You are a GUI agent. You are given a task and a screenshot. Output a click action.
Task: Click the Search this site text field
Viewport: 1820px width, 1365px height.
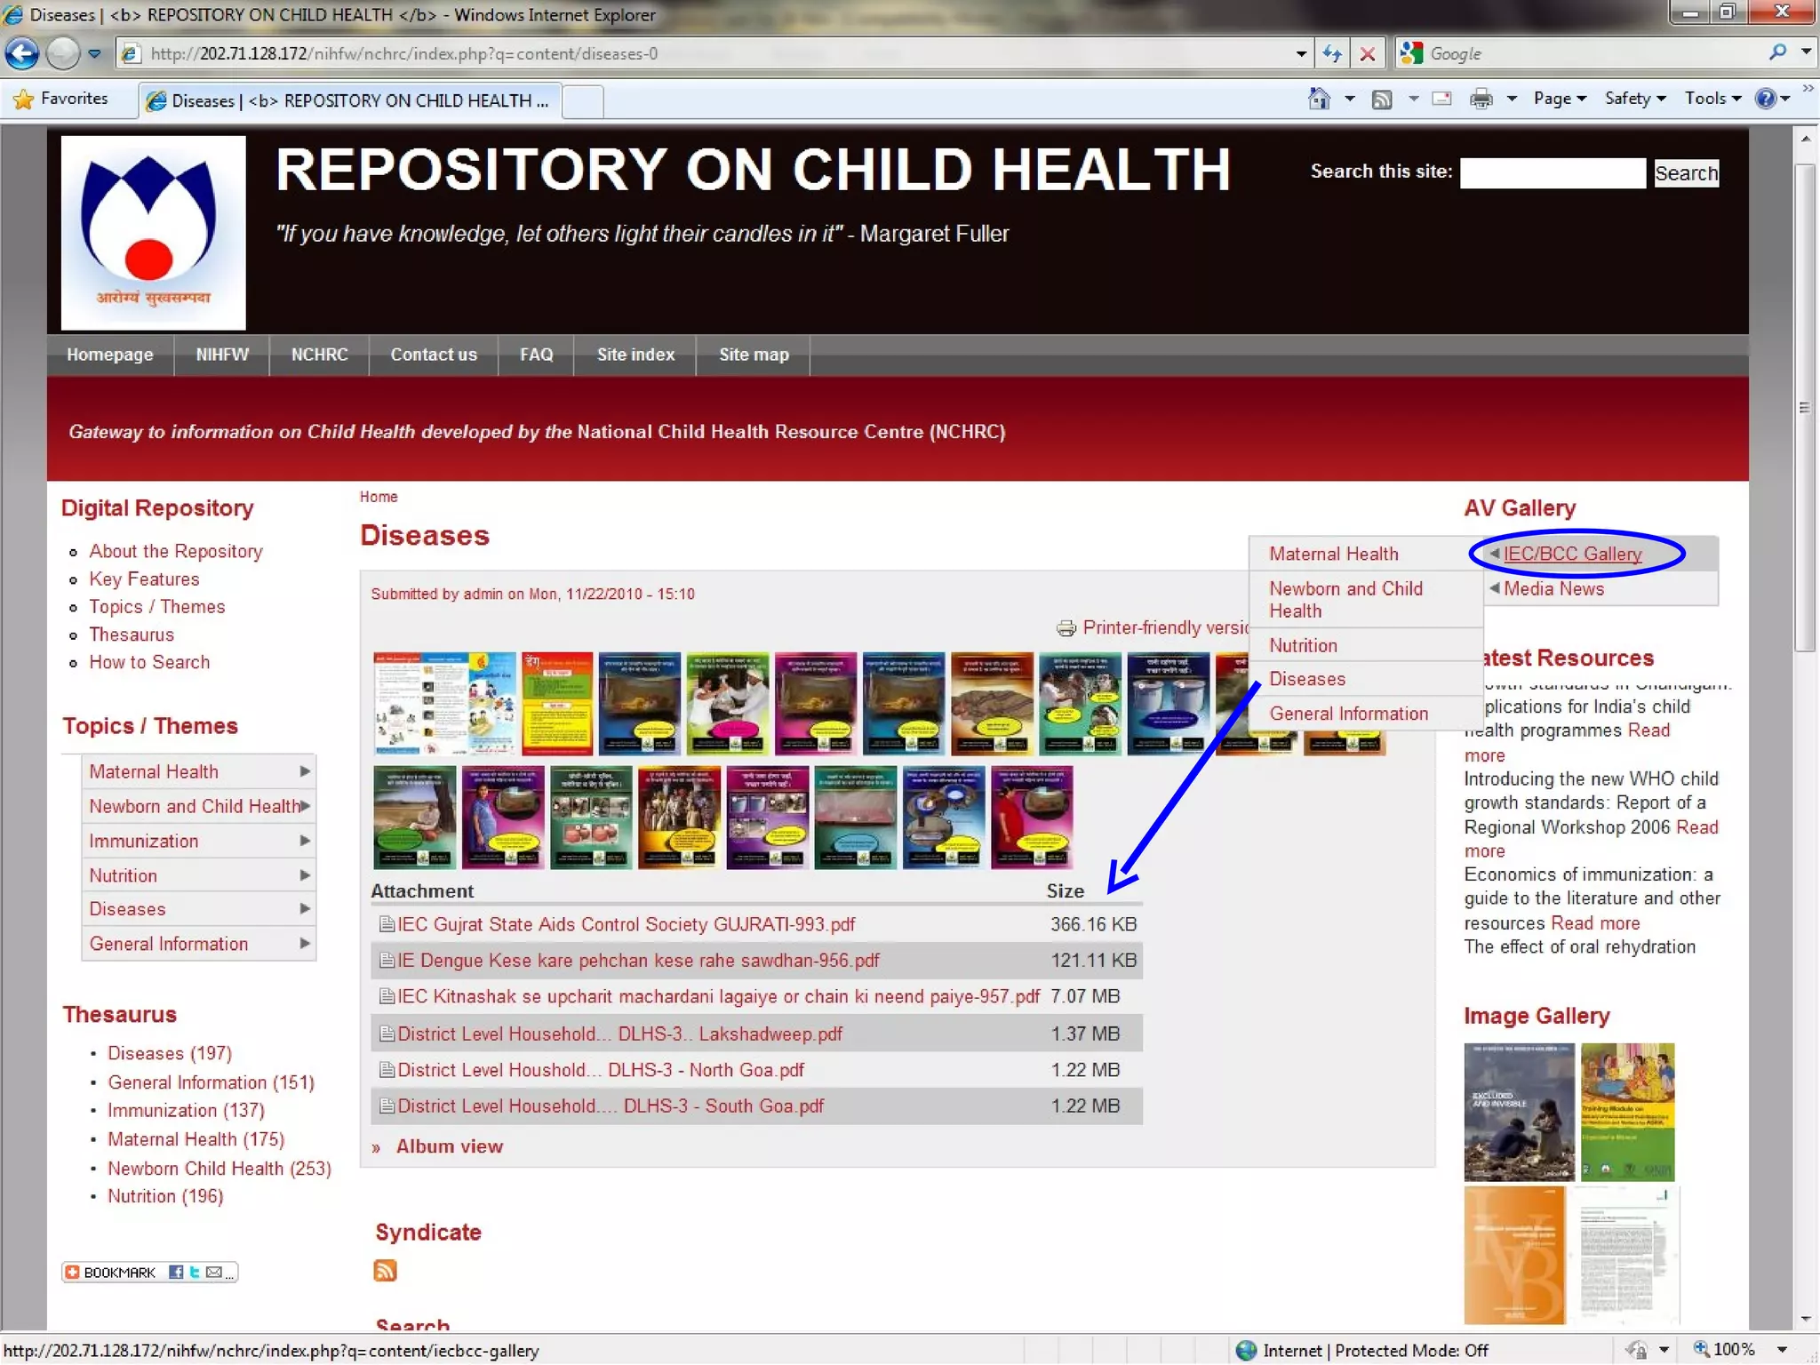(1552, 173)
